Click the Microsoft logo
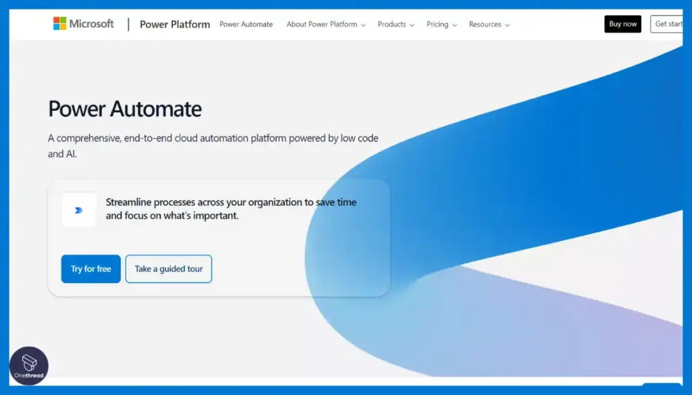Image resolution: width=692 pixels, height=395 pixels. coord(83,24)
